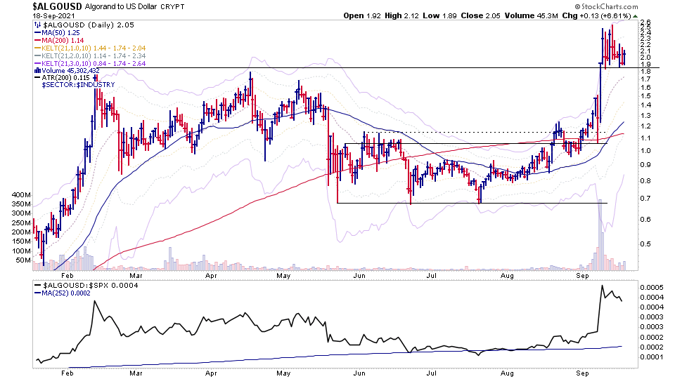Click the blue MA(50) legend line swatch

pyautogui.click(x=37, y=33)
